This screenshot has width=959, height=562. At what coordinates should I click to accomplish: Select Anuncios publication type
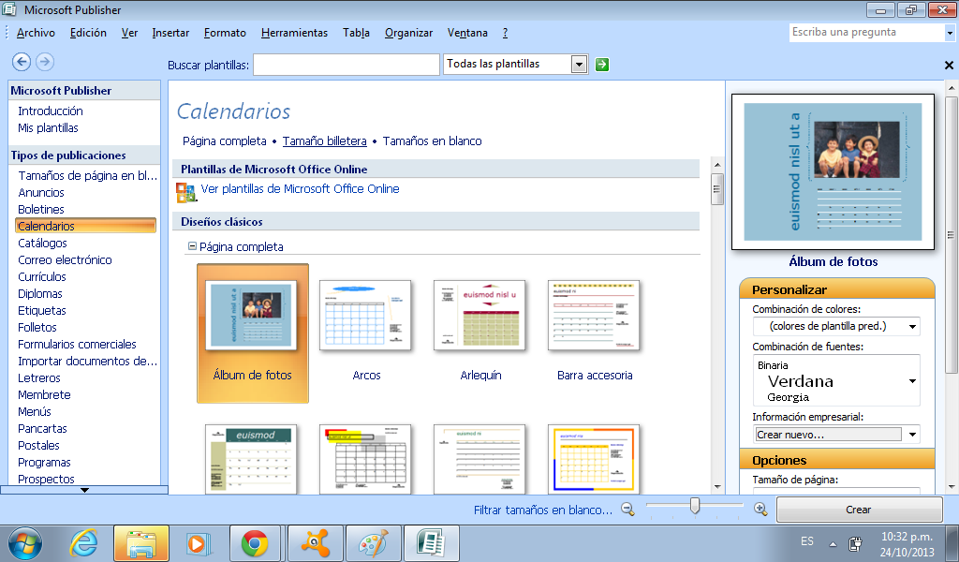click(x=41, y=193)
